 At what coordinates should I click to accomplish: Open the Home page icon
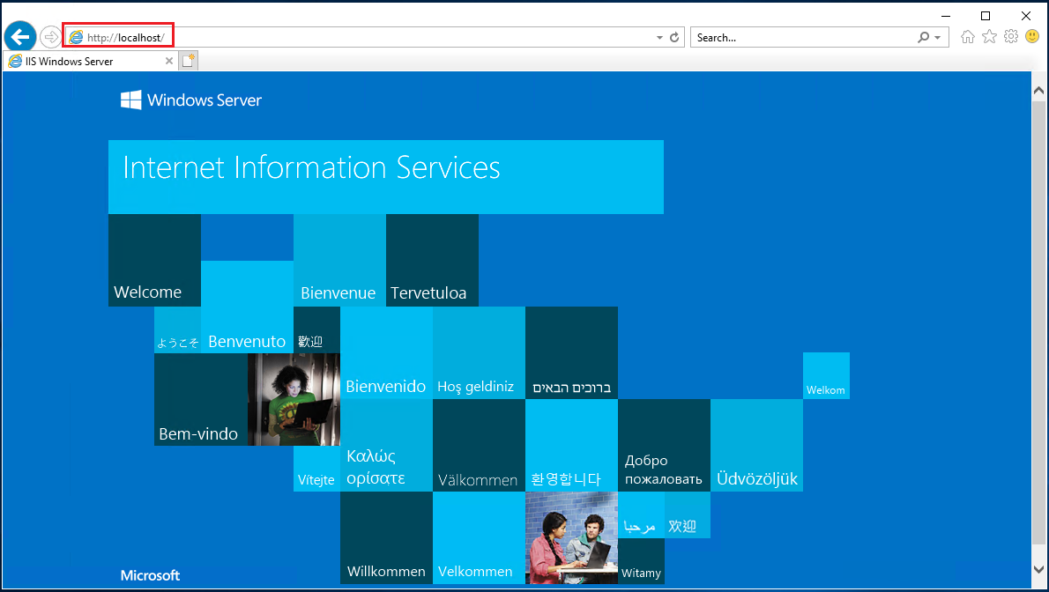967,37
